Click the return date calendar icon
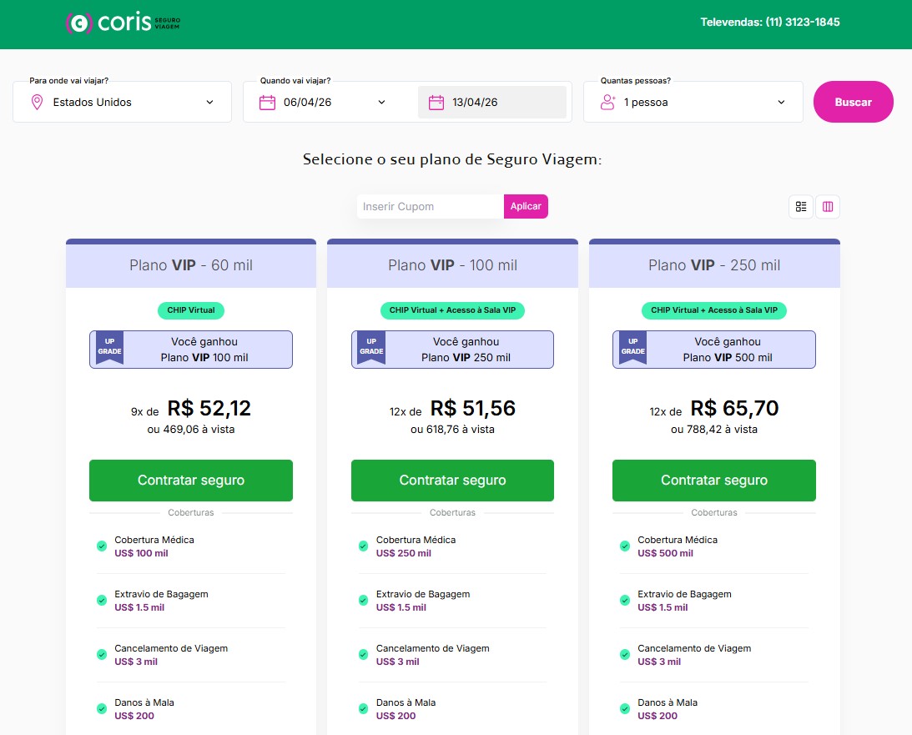This screenshot has height=735, width=912. pos(436,103)
